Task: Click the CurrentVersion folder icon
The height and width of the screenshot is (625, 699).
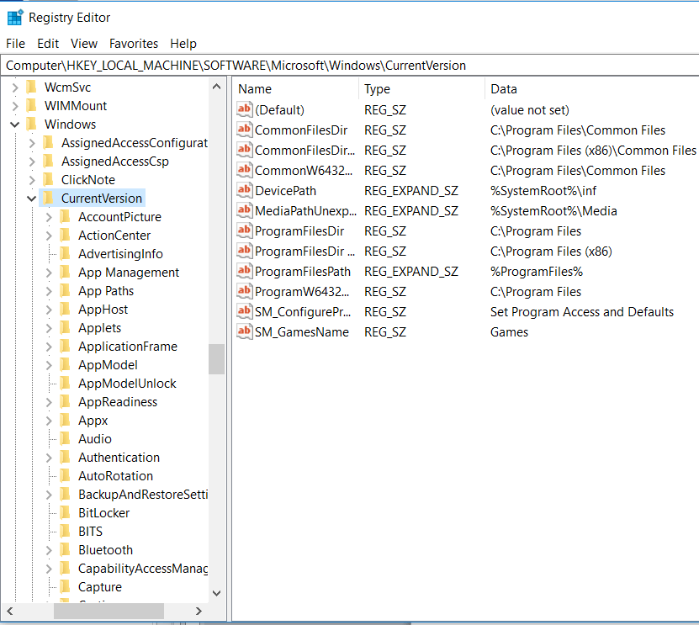Action: pyautogui.click(x=48, y=198)
